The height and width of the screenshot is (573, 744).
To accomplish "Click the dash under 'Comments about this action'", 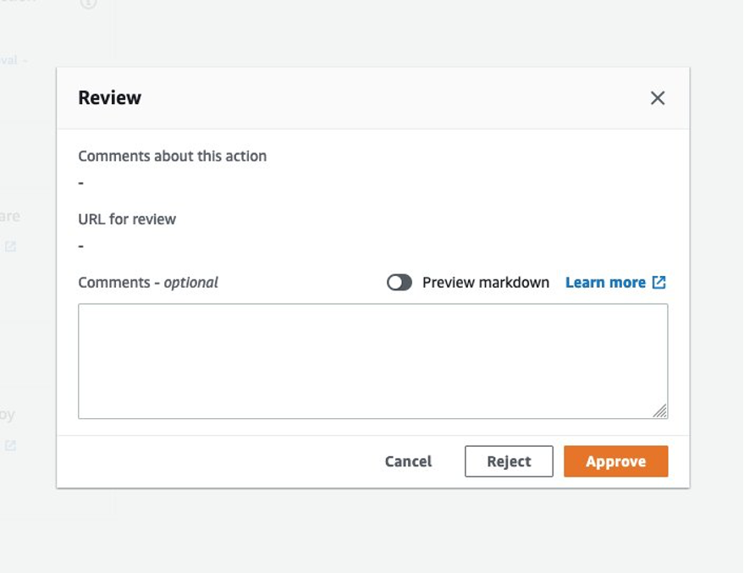I will coord(80,181).
